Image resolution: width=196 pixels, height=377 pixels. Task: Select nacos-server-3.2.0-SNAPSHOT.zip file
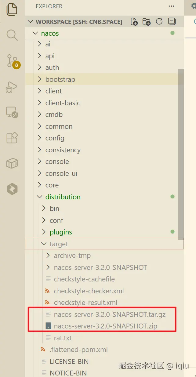click(x=105, y=326)
